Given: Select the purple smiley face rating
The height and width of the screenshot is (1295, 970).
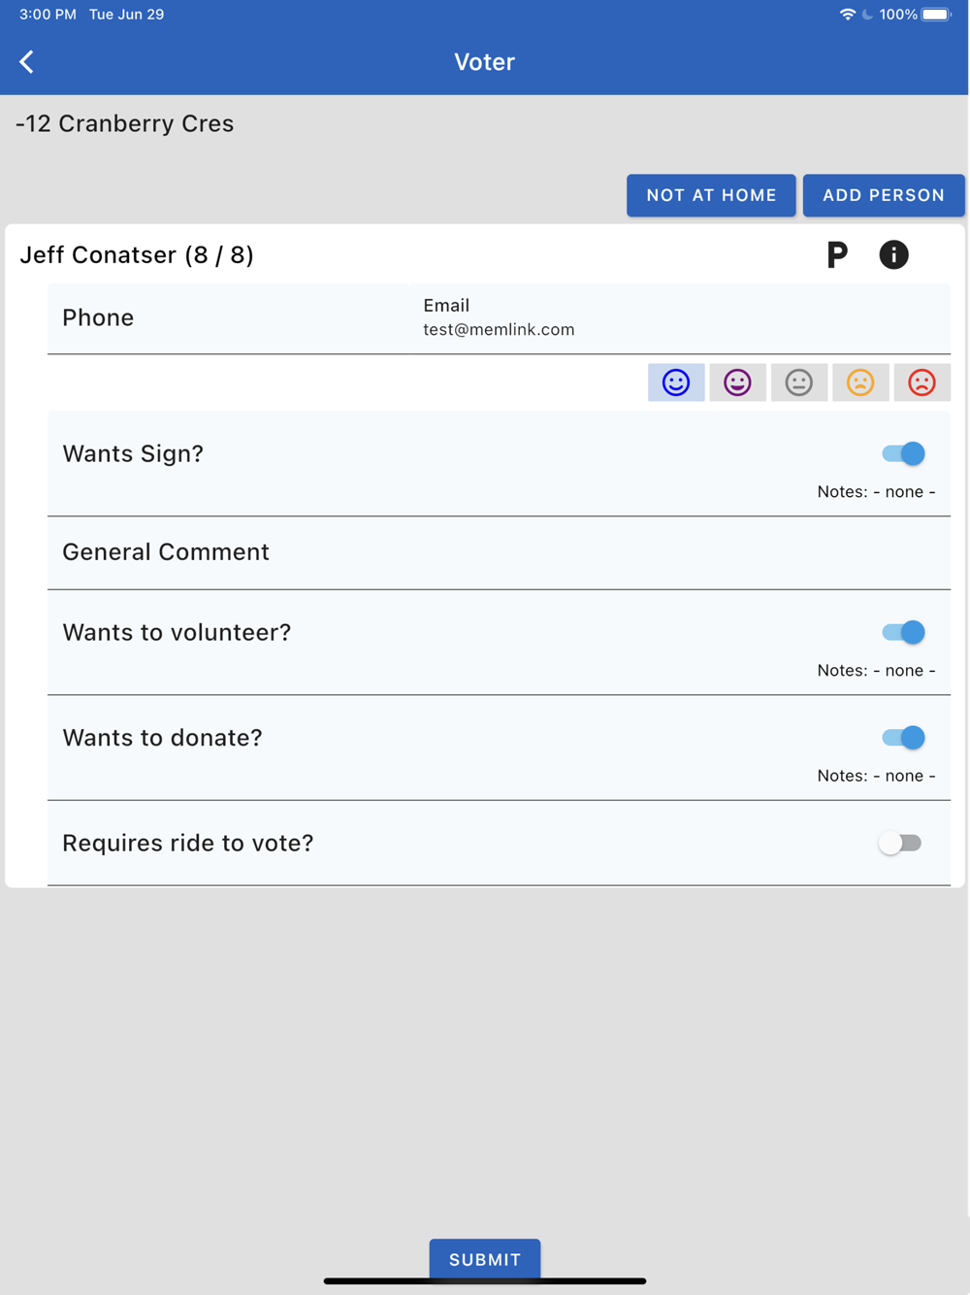Looking at the screenshot, I should (x=737, y=382).
